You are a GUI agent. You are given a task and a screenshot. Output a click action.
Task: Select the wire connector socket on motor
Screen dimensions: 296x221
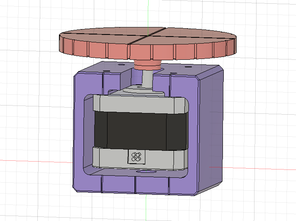137,157
